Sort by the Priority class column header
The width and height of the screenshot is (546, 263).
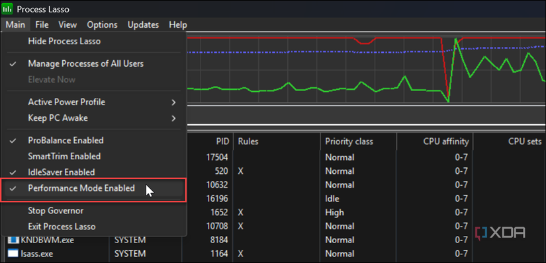pos(358,141)
